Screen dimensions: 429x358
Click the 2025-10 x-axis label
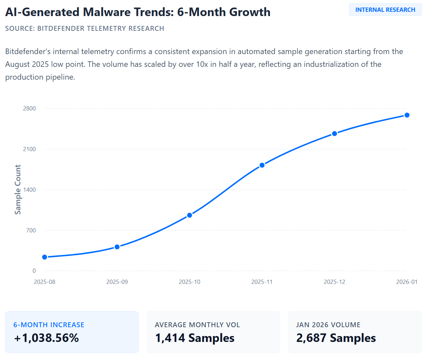pyautogui.click(x=190, y=282)
